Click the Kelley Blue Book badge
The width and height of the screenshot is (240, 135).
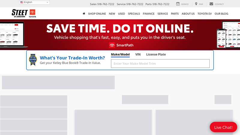32,60
